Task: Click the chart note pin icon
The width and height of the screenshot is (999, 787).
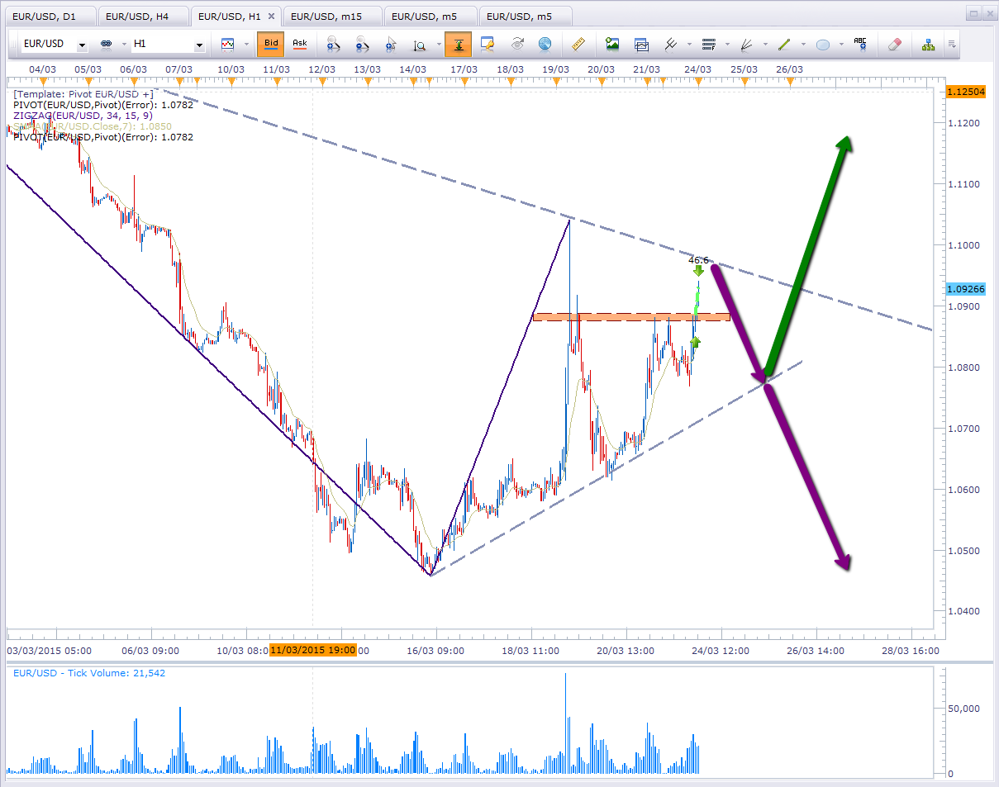Action: [488, 45]
